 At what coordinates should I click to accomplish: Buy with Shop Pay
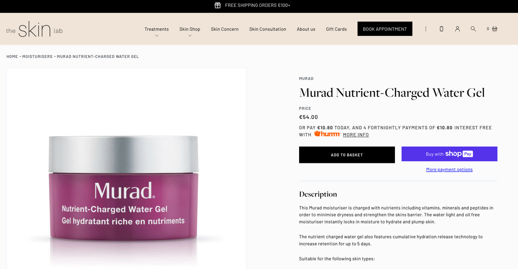click(x=449, y=154)
